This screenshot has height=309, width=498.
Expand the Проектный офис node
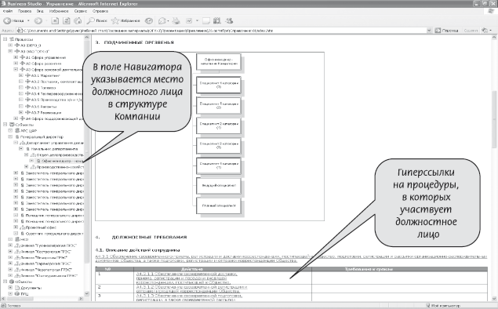tap(16, 227)
